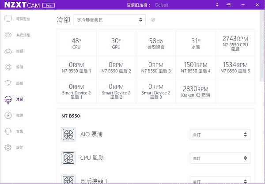Close the NZXT CAM window
The height and width of the screenshot is (184, 265).
[257, 5]
